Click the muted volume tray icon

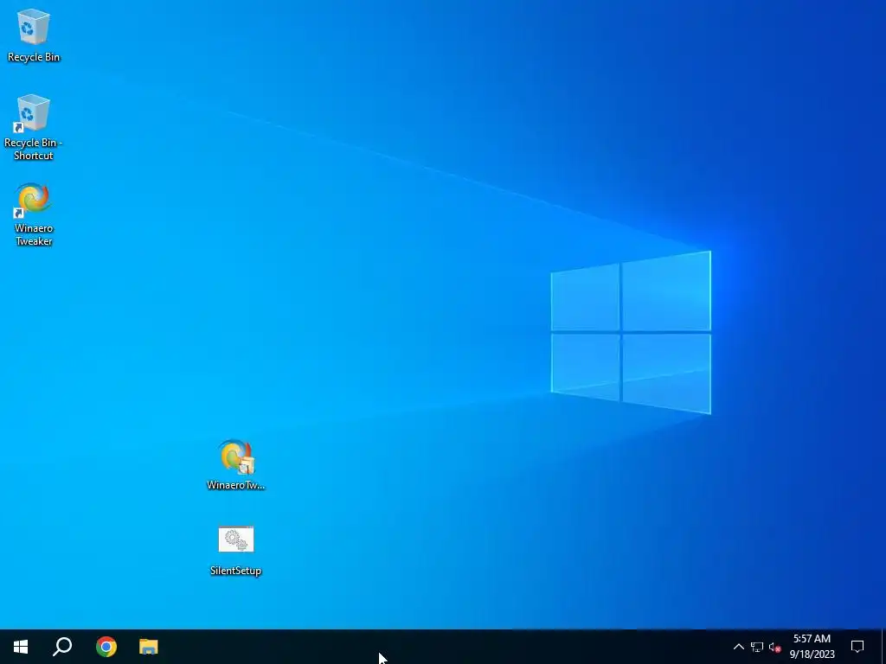click(x=774, y=647)
